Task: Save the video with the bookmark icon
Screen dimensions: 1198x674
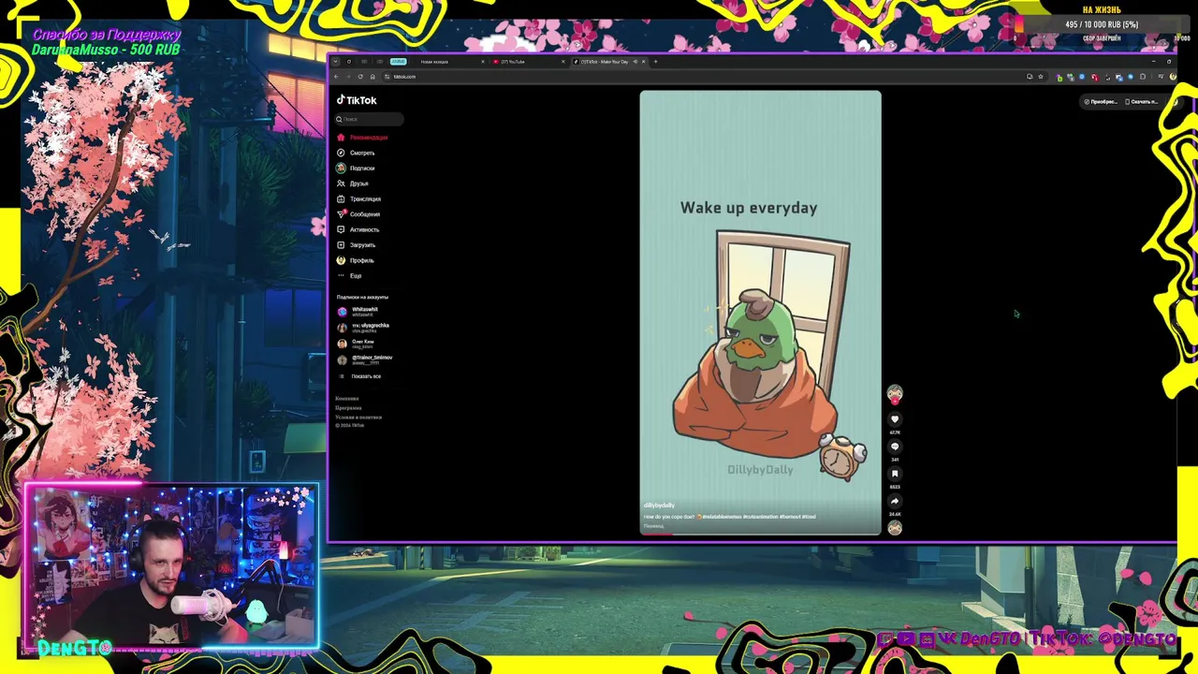Action: [895, 474]
